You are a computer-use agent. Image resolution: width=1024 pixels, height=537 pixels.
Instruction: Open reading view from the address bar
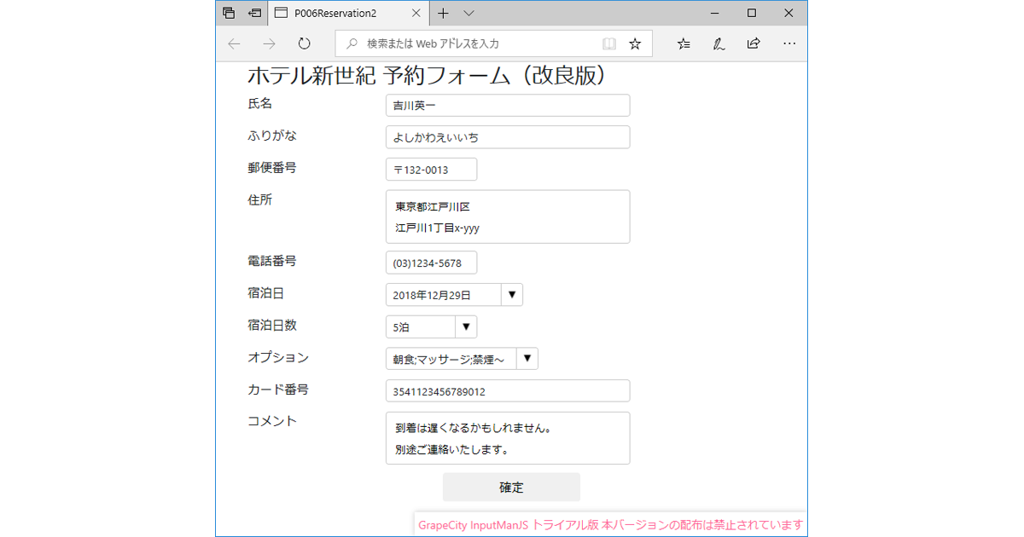coord(608,43)
